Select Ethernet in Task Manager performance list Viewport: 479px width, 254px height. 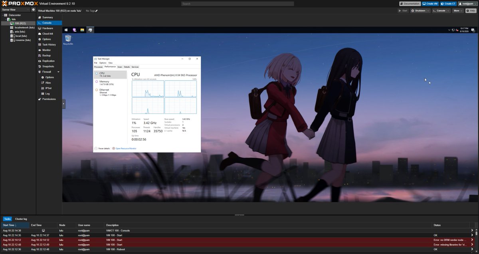tap(110, 92)
